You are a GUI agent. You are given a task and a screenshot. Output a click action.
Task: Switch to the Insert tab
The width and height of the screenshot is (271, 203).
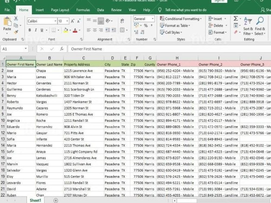[40, 10]
